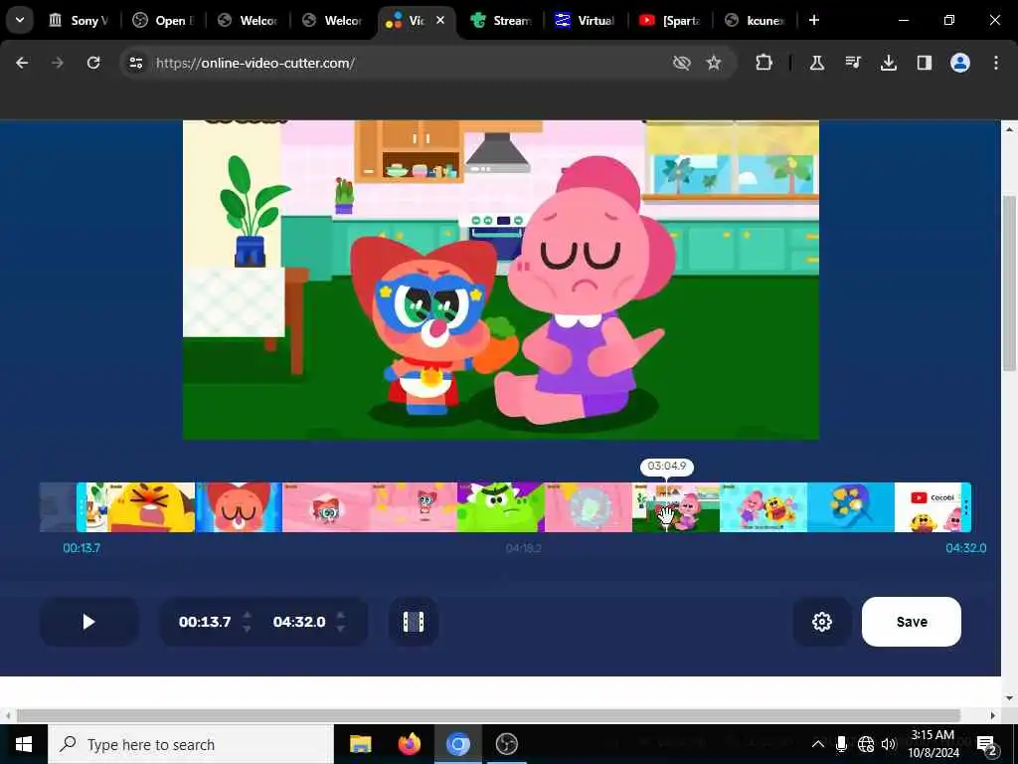This screenshot has height=764, width=1018.
Task: Open a new browser tab
Action: 814,20
